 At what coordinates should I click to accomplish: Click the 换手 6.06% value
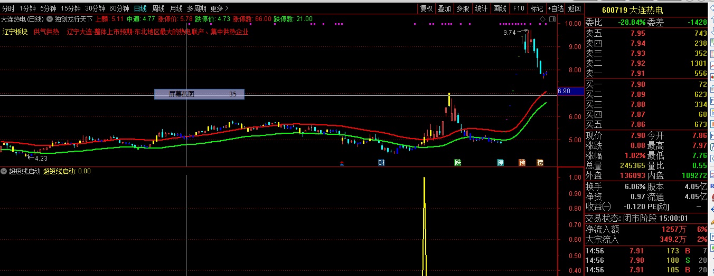click(635, 186)
